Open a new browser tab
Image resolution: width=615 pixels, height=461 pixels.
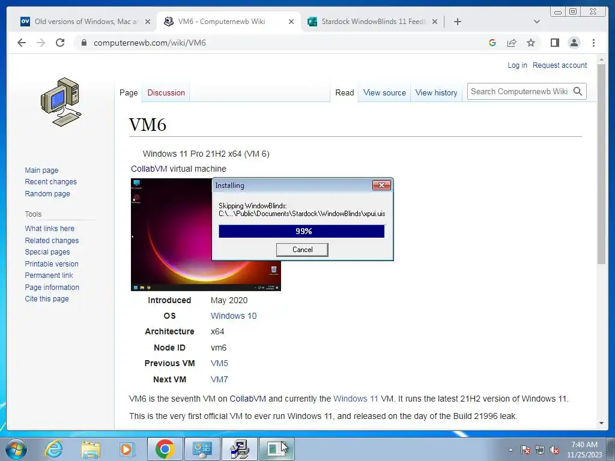coord(457,22)
